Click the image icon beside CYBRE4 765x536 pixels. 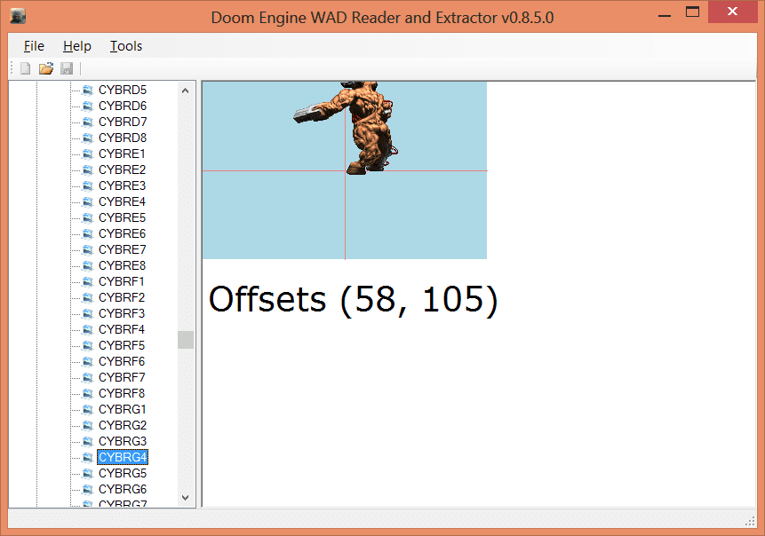pos(88,201)
